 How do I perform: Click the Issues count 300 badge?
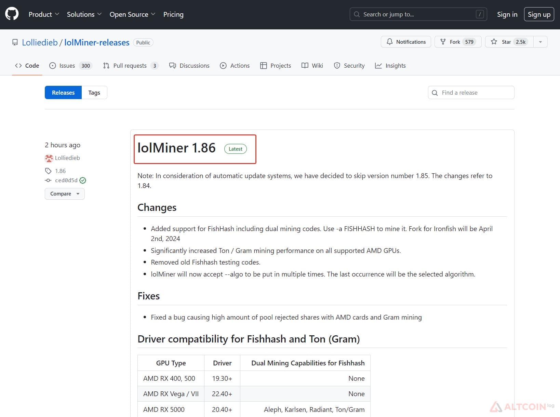[86, 66]
